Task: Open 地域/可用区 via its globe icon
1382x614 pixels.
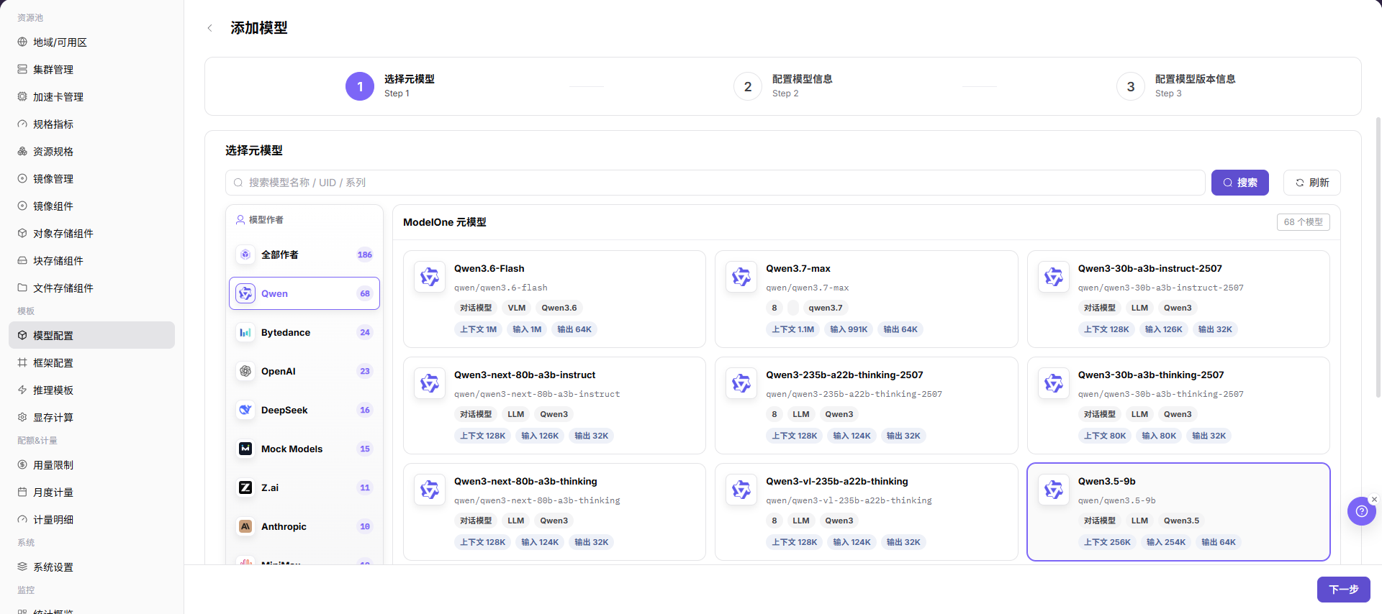Action: point(22,42)
